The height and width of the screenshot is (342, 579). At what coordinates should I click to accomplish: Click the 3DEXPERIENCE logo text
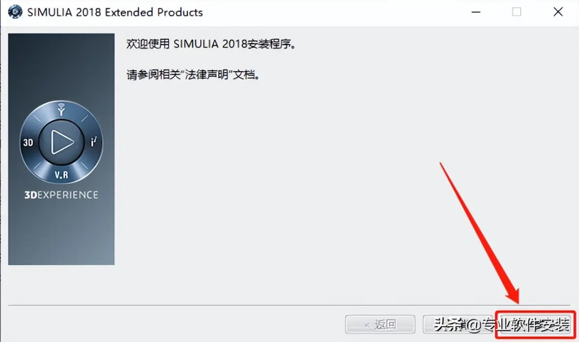tap(61, 195)
